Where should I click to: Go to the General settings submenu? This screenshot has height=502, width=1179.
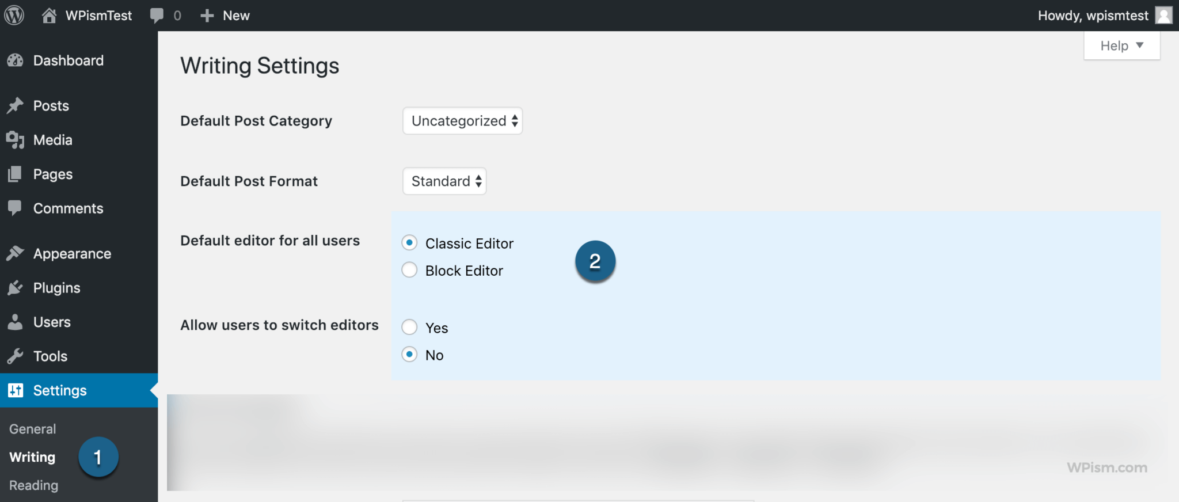click(32, 429)
